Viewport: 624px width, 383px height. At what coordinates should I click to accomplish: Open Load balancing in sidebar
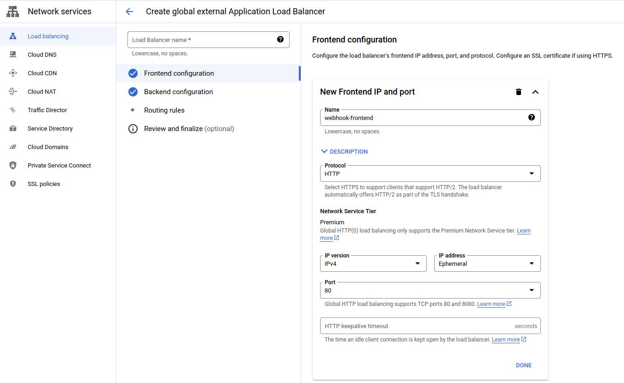pyautogui.click(x=58, y=36)
